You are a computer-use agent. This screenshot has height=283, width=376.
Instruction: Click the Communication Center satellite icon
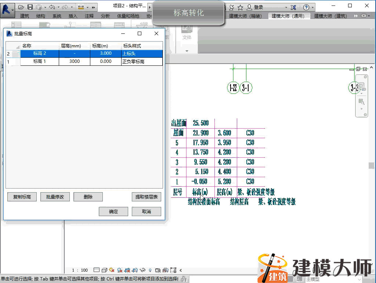pyautogui.click(x=231, y=7)
